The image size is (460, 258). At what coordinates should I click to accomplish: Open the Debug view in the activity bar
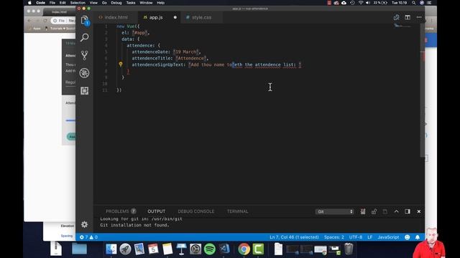pos(85,73)
